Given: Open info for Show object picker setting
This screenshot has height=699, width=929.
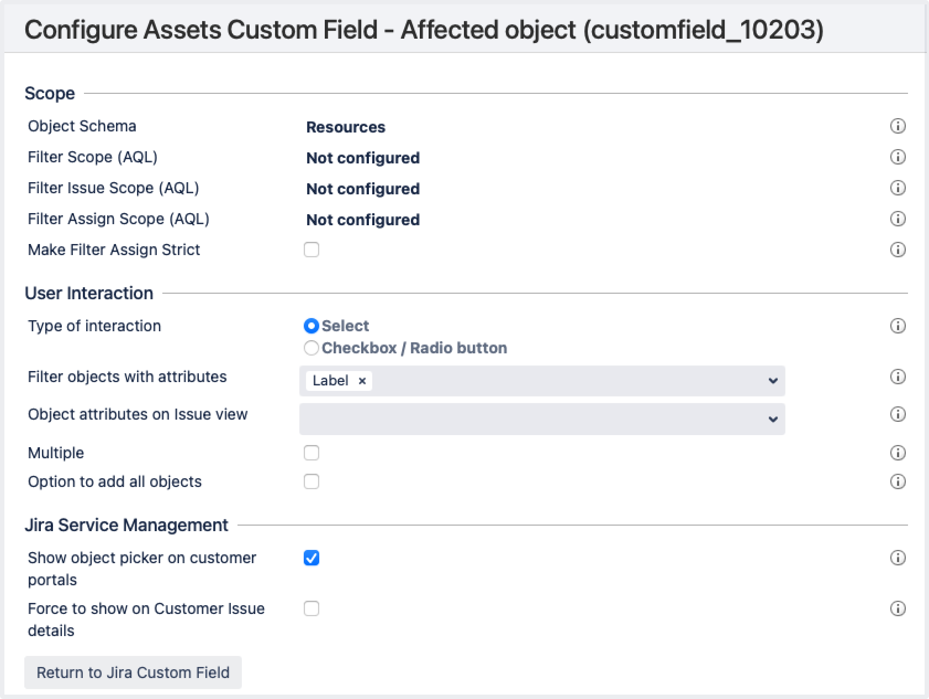Looking at the screenshot, I should point(899,558).
